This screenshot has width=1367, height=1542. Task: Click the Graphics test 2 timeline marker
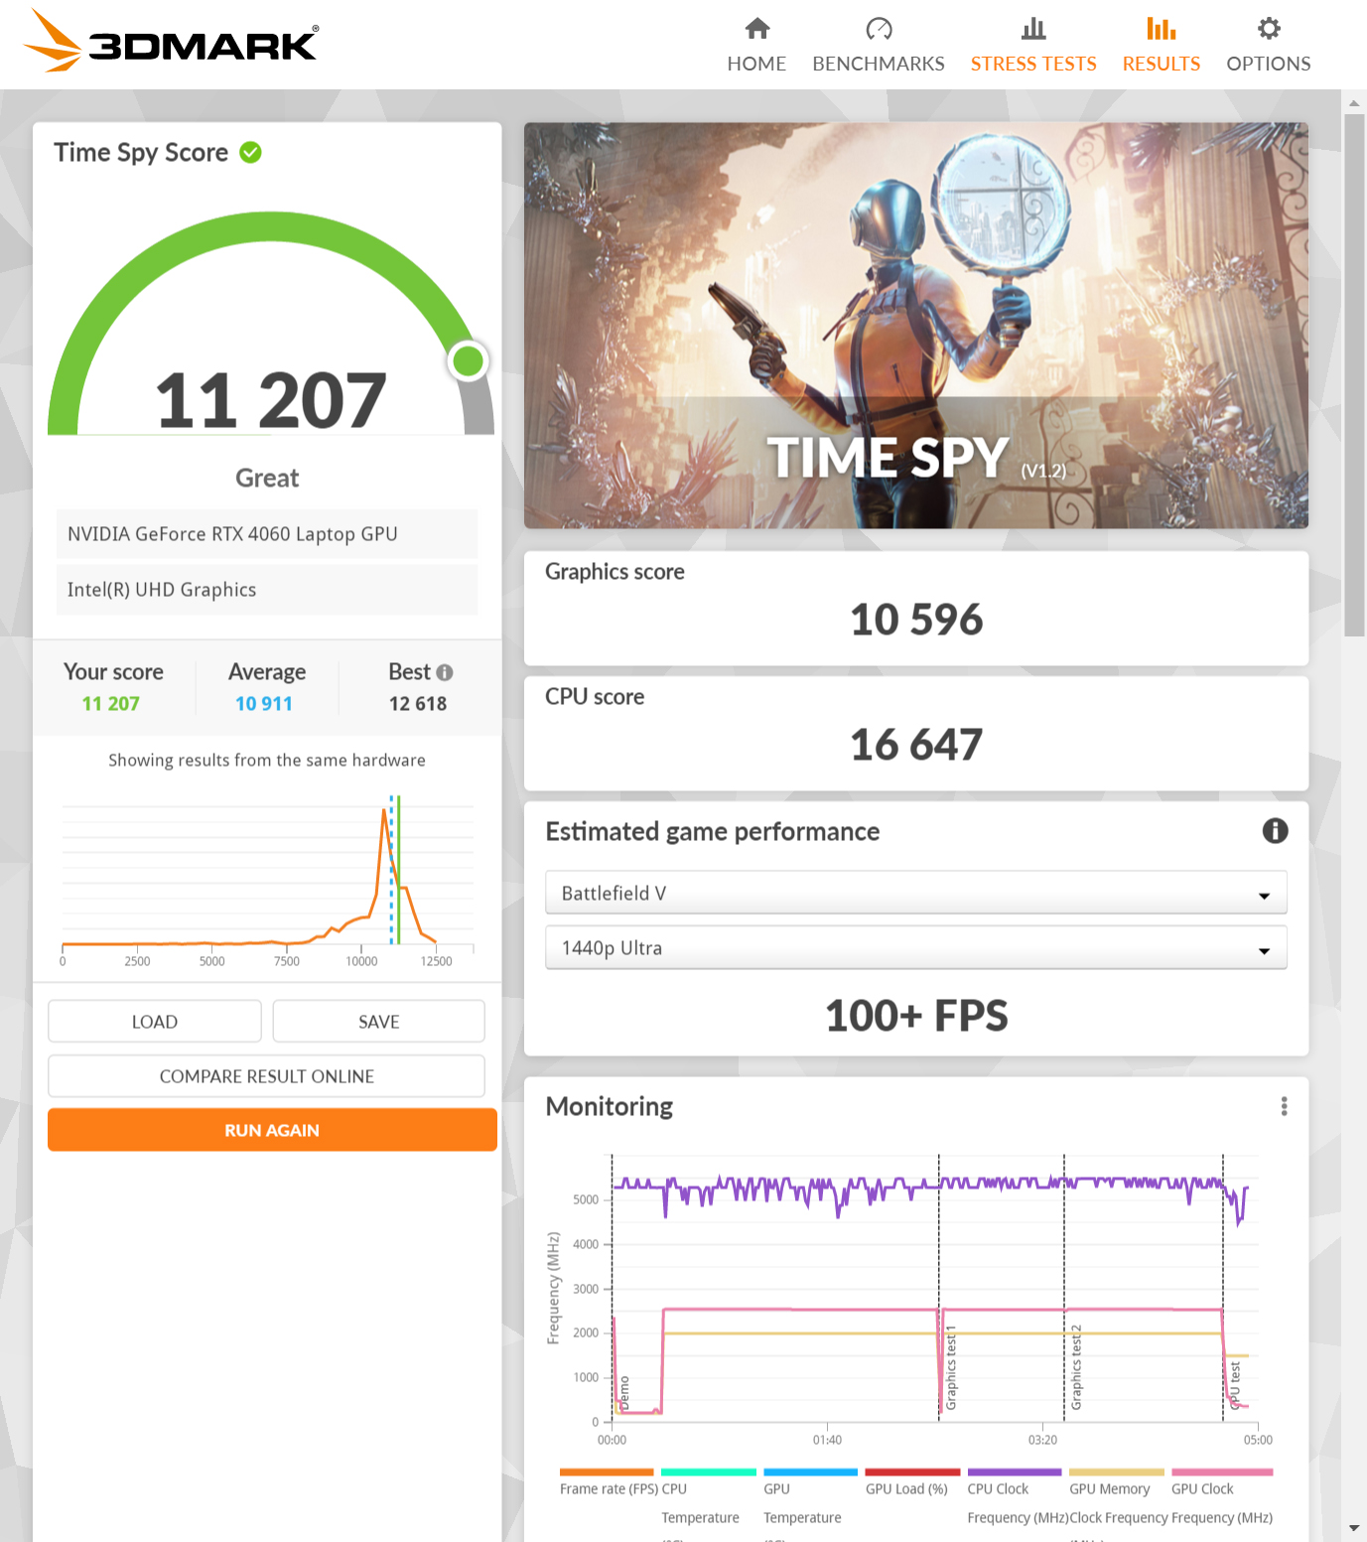pyautogui.click(x=1076, y=1367)
